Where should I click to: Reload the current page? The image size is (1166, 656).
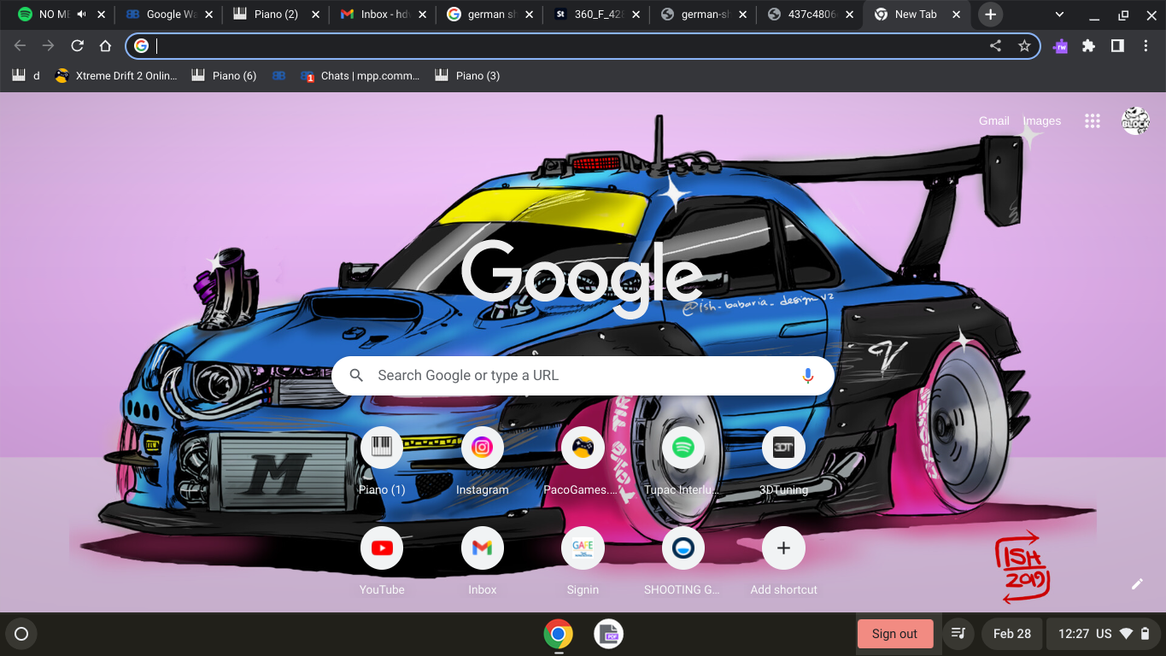77,46
